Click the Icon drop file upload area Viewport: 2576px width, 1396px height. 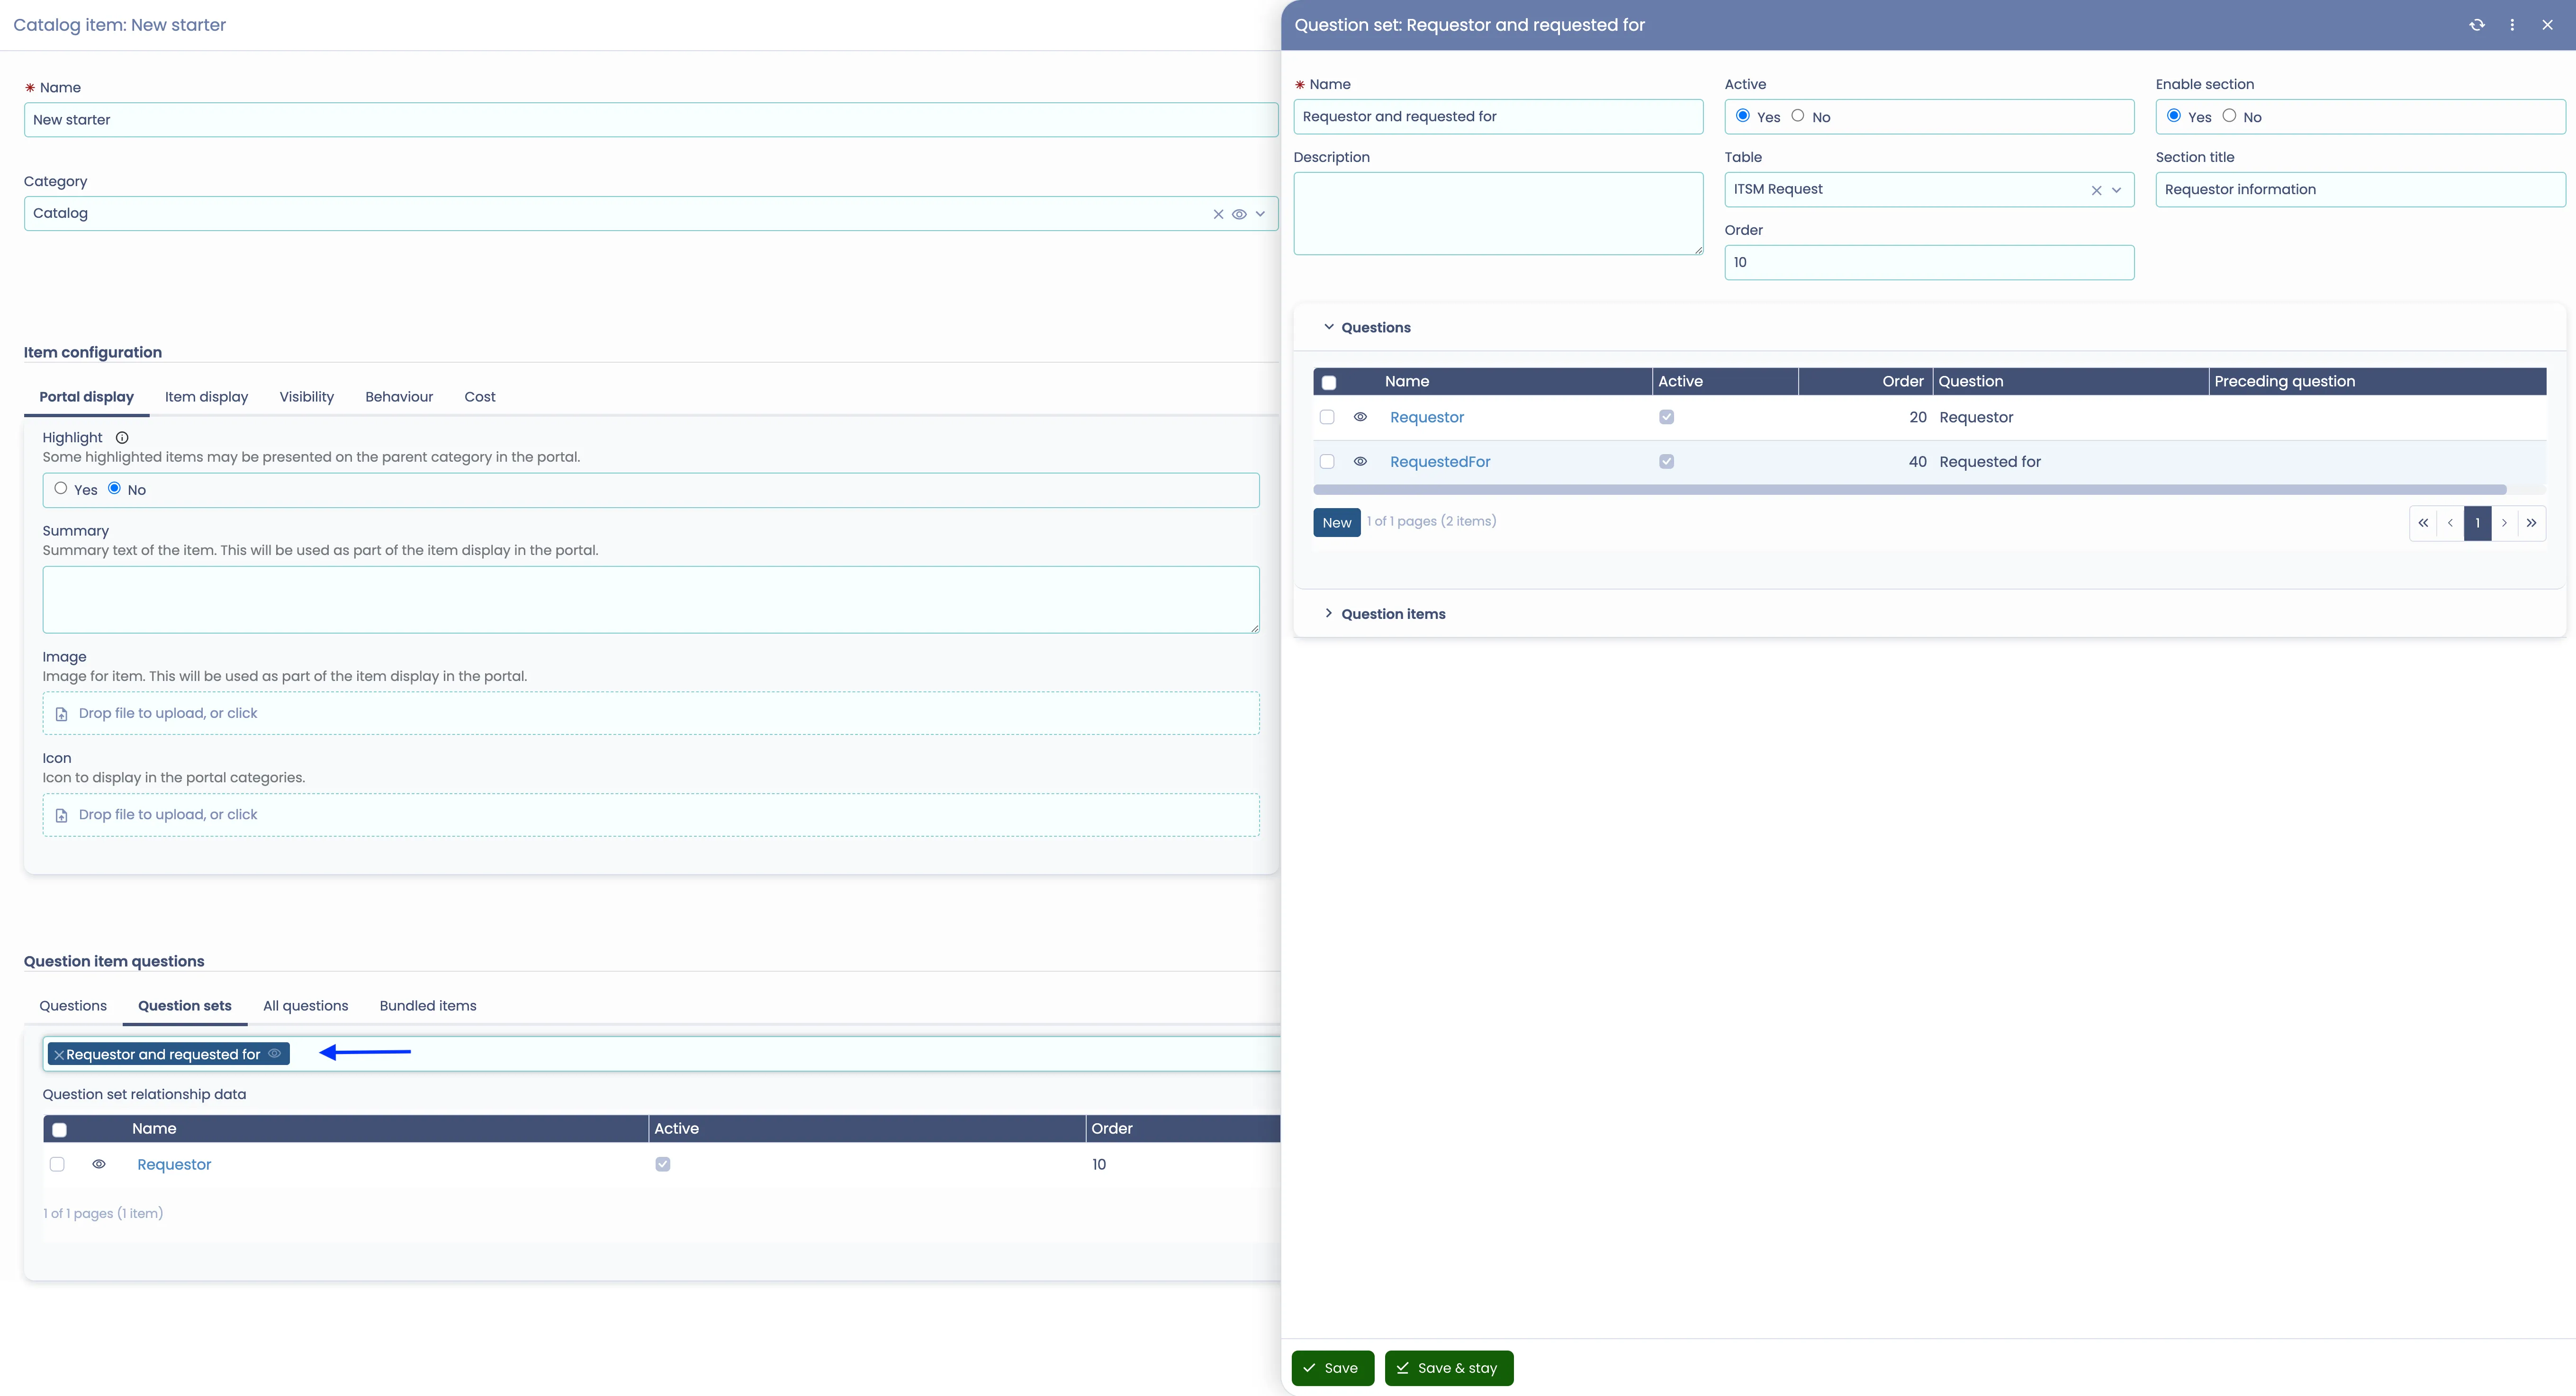(x=651, y=815)
